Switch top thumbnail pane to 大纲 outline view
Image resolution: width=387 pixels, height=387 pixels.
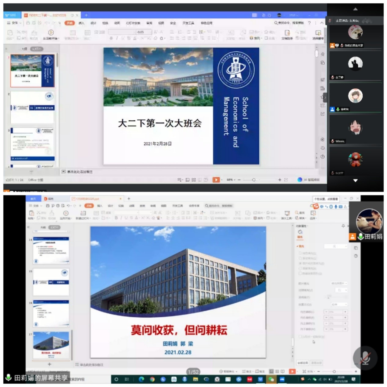coord(24,49)
